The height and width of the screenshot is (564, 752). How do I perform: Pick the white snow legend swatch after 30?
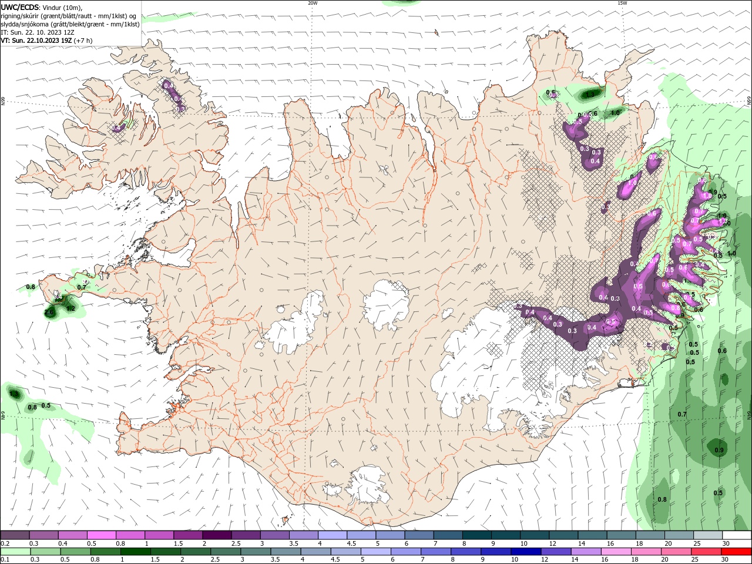pos(737,535)
